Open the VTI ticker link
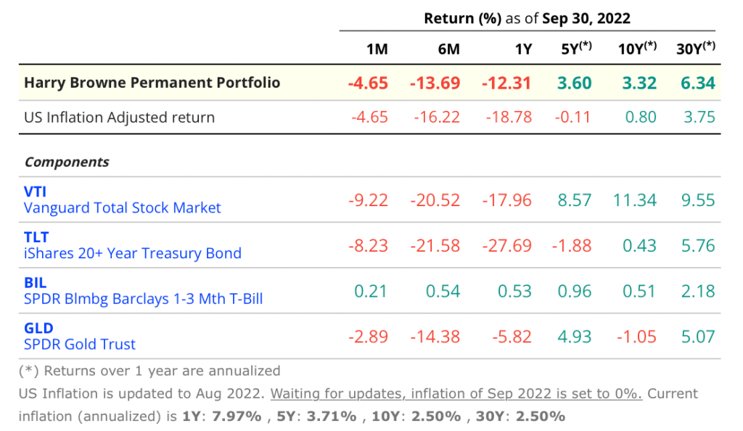 [36, 192]
